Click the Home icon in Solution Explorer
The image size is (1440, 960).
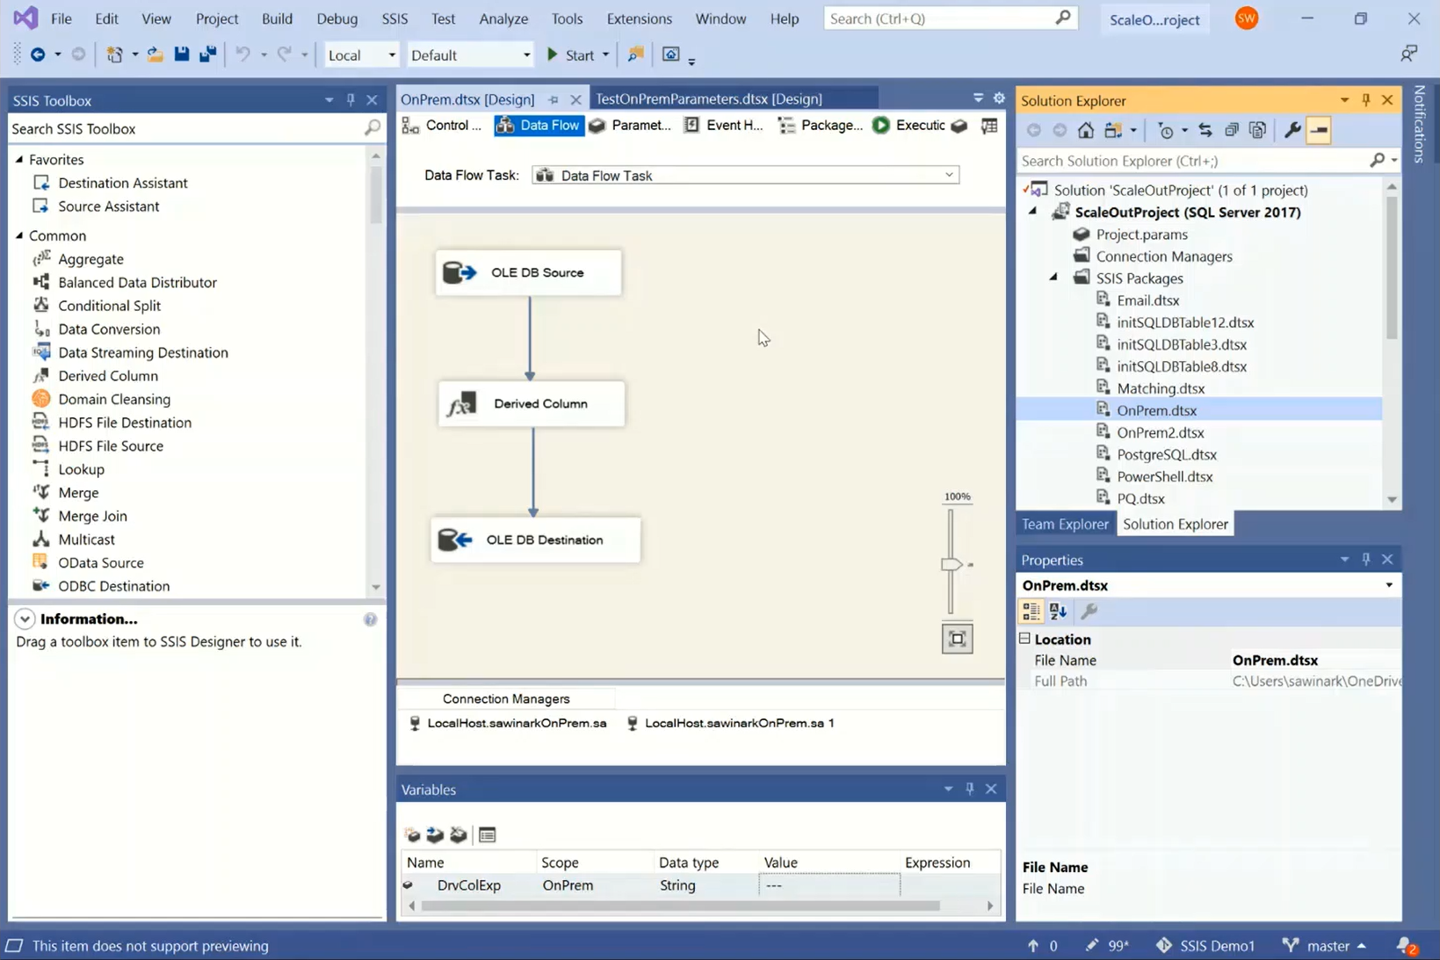(x=1085, y=129)
